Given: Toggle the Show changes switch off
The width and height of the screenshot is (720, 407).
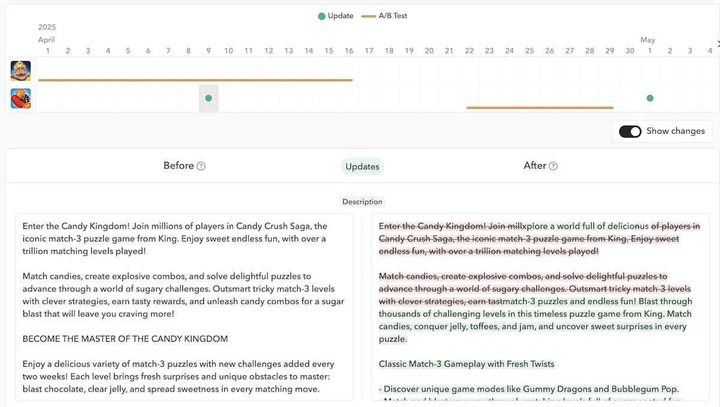Looking at the screenshot, I should point(630,131).
